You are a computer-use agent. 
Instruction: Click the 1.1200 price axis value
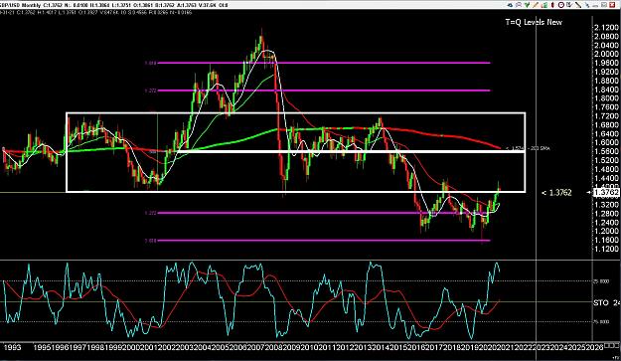click(607, 249)
